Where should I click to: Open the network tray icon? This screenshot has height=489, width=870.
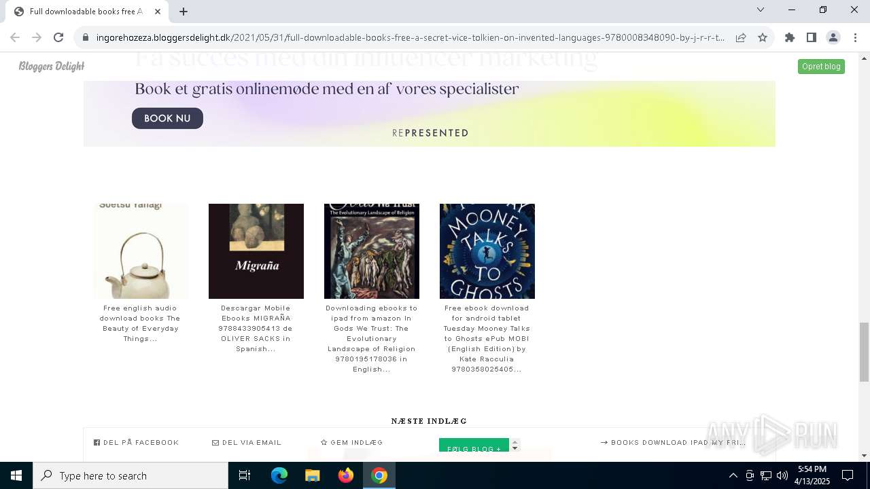[x=766, y=475]
